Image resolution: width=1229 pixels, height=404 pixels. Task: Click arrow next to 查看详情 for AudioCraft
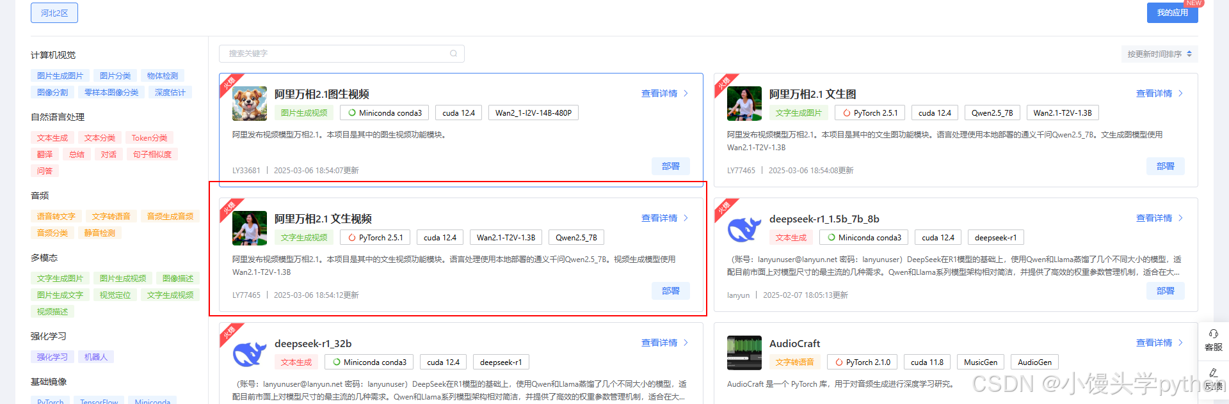tap(1180, 343)
